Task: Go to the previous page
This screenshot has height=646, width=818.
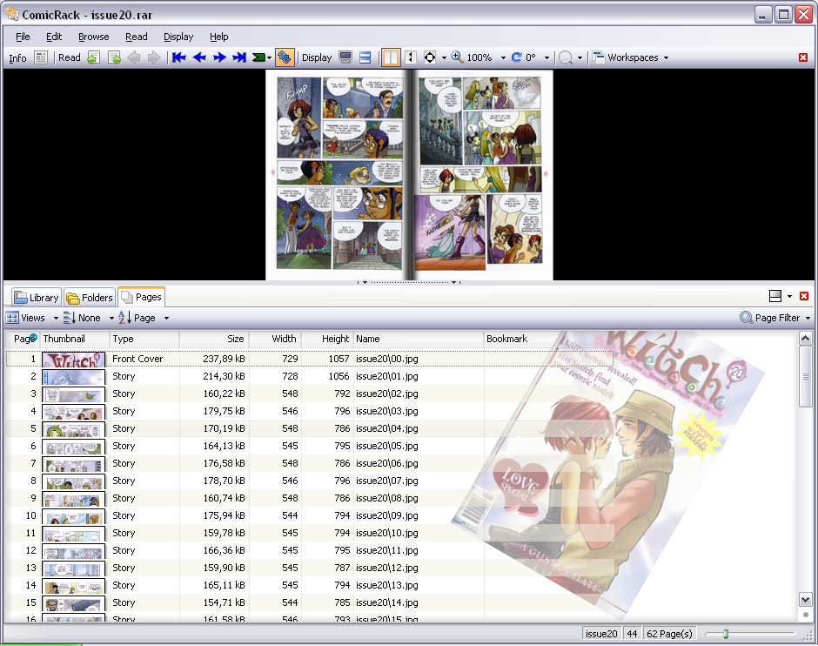Action: click(x=199, y=57)
